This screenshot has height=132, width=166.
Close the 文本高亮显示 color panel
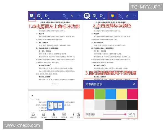coord(134,84)
